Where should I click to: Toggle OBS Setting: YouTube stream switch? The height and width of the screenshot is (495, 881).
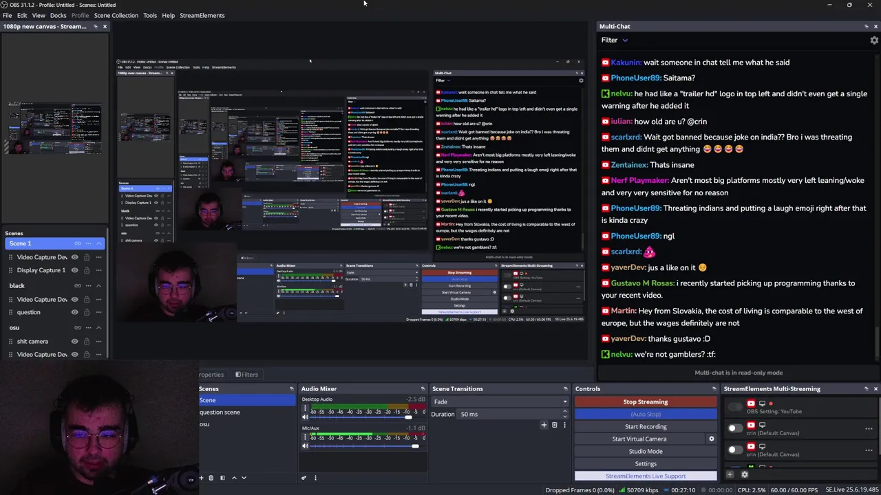735,407
